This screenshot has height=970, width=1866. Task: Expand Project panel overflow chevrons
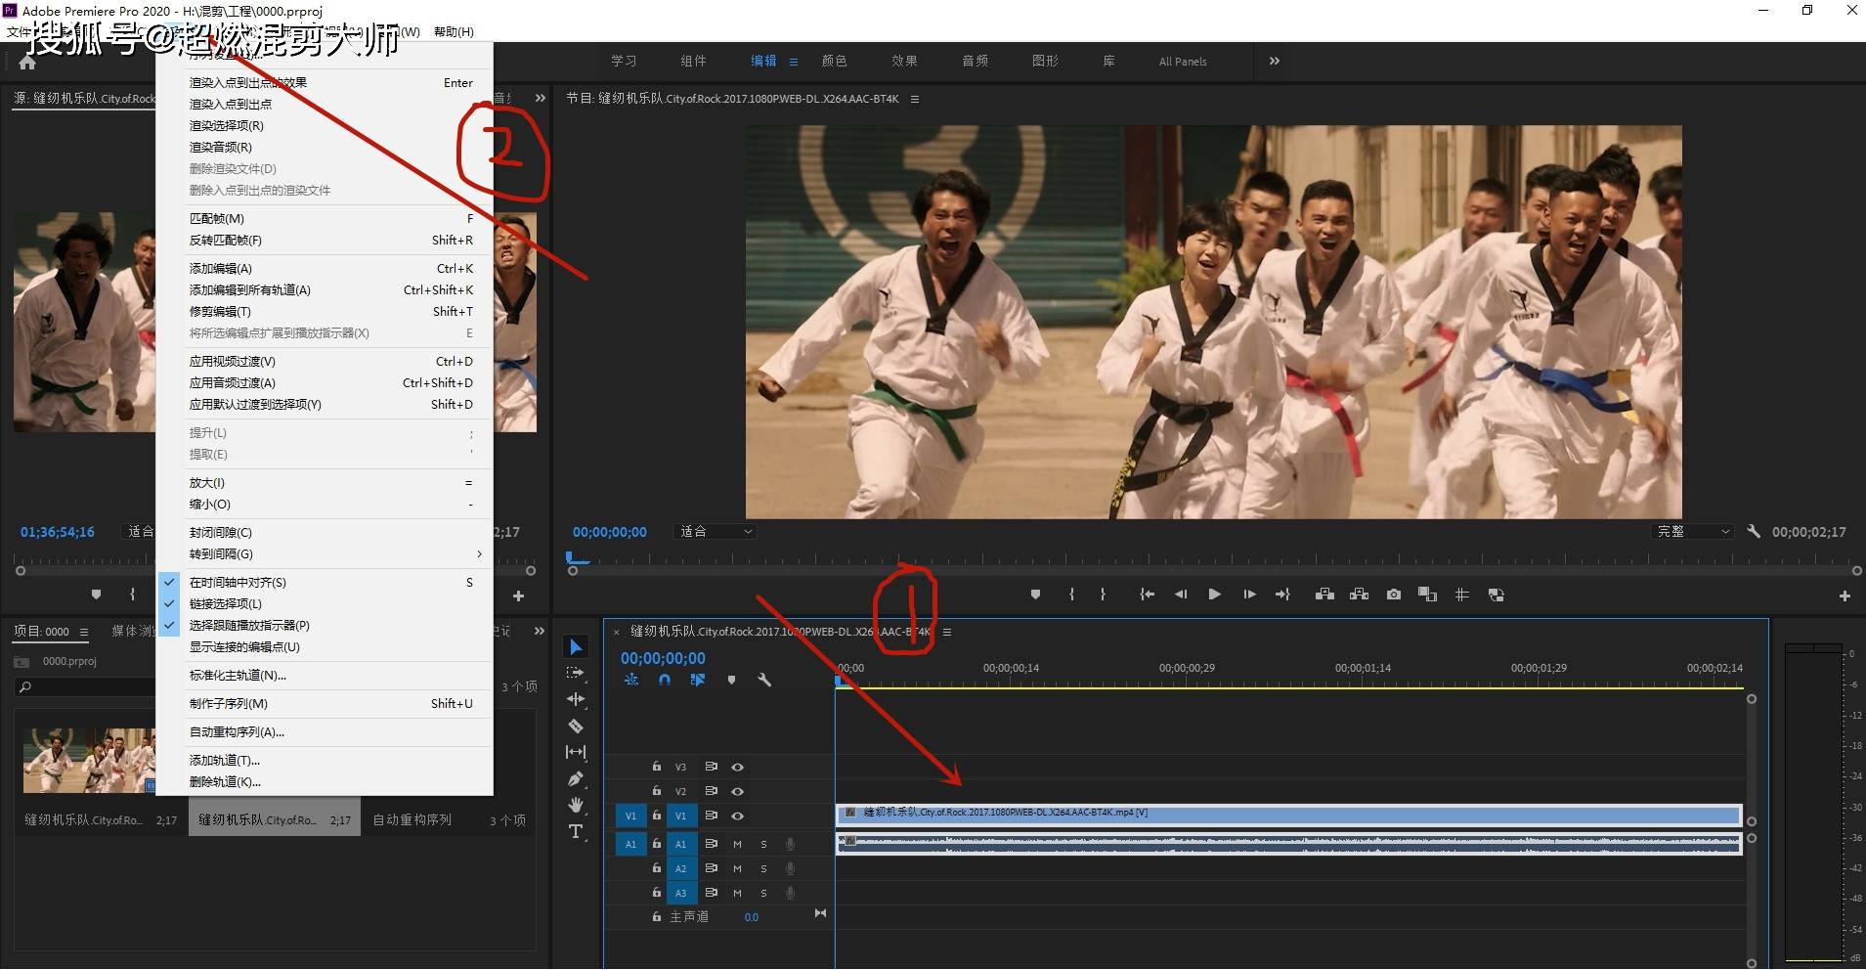click(539, 632)
